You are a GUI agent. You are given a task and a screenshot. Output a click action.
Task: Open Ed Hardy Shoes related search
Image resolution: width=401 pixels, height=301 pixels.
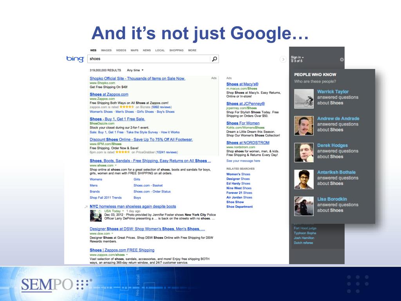[238, 183]
